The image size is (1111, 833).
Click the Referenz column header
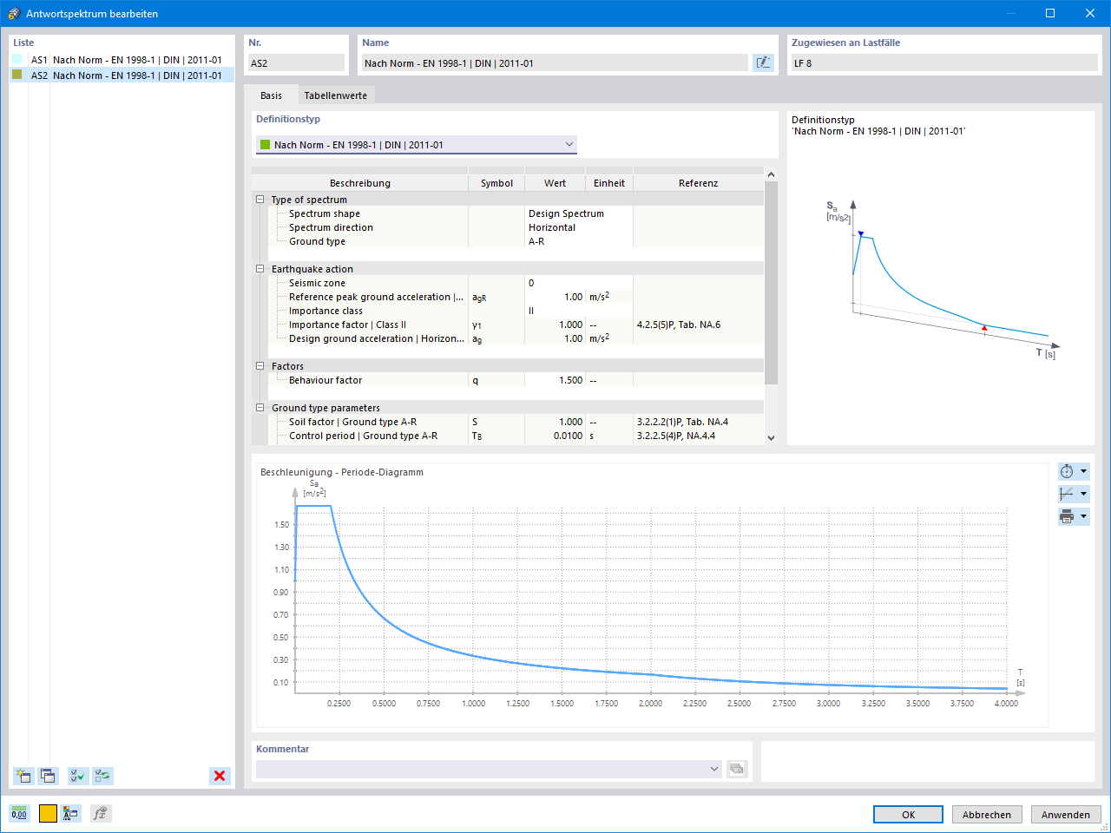point(699,183)
